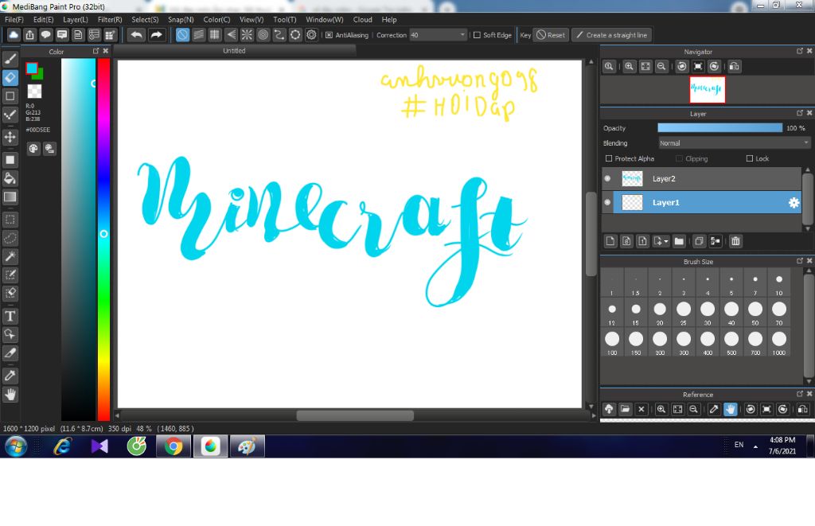Zoom out within Navigator panel
The image size is (815, 526).
tap(661, 67)
